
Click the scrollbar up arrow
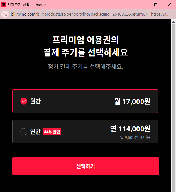pos(173,22)
